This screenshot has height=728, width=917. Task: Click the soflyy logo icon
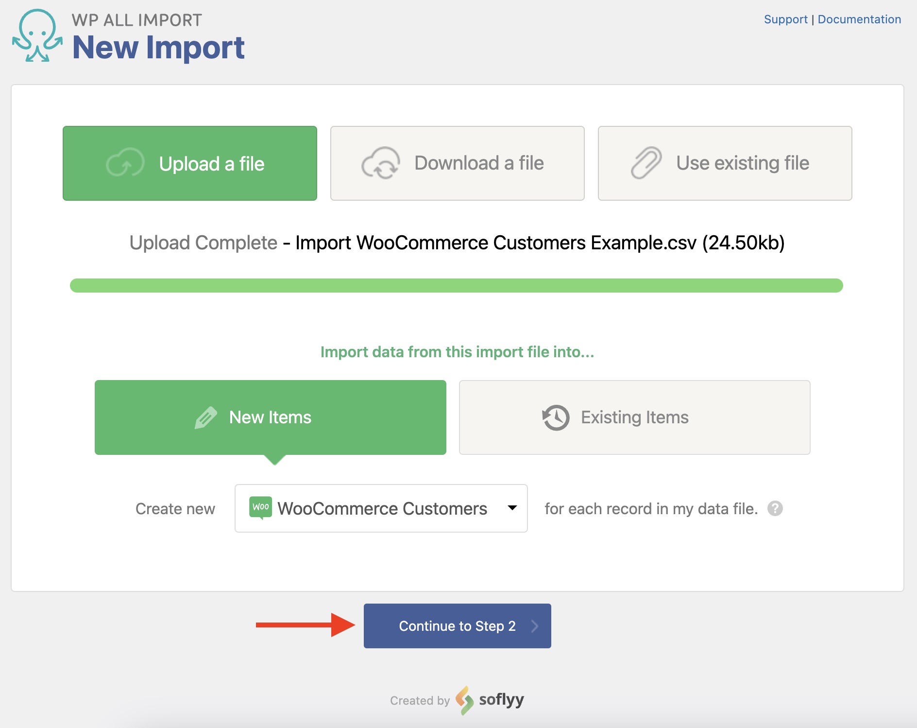pyautogui.click(x=464, y=700)
